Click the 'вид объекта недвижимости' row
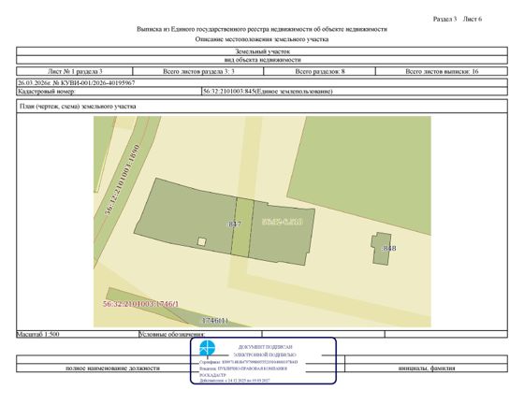The height and width of the screenshot is (405, 524). point(262,60)
